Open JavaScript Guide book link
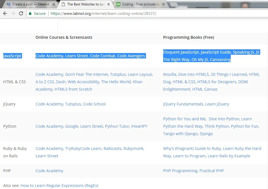Viewport: 268px width, 189px height. pos(216,52)
